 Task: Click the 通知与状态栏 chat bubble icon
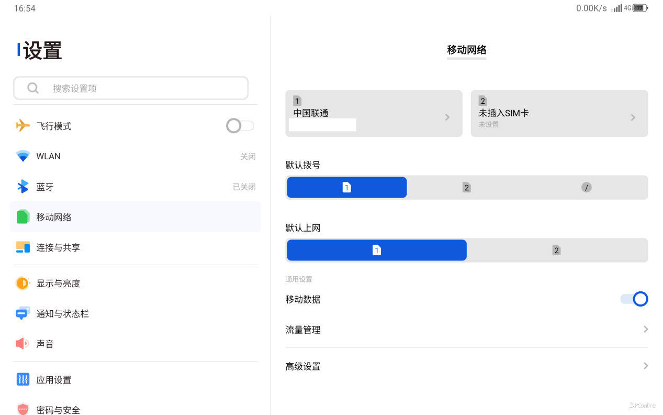coord(23,313)
